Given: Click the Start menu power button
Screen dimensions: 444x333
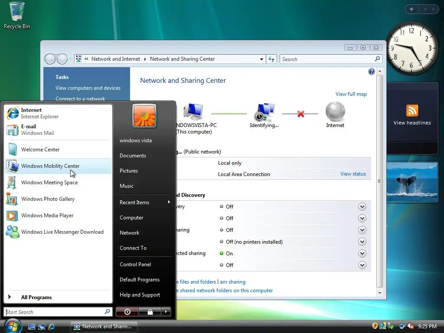Looking at the screenshot, I should click(127, 312).
